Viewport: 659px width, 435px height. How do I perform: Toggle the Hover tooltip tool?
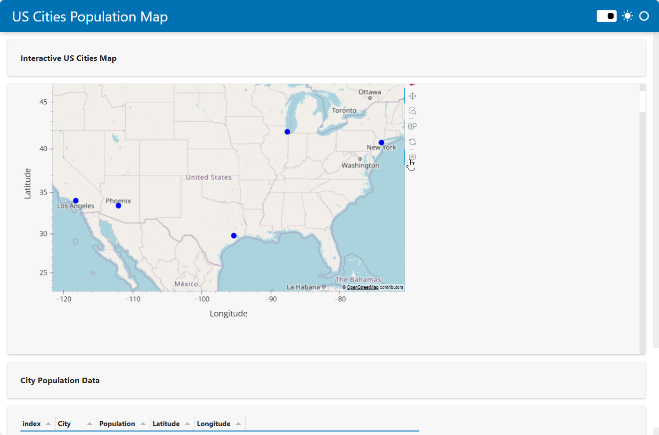coord(412,157)
